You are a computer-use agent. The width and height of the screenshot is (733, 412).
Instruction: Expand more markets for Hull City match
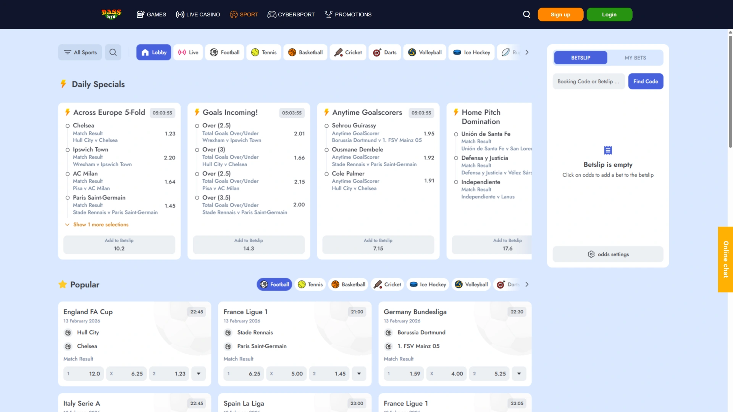tap(199, 373)
